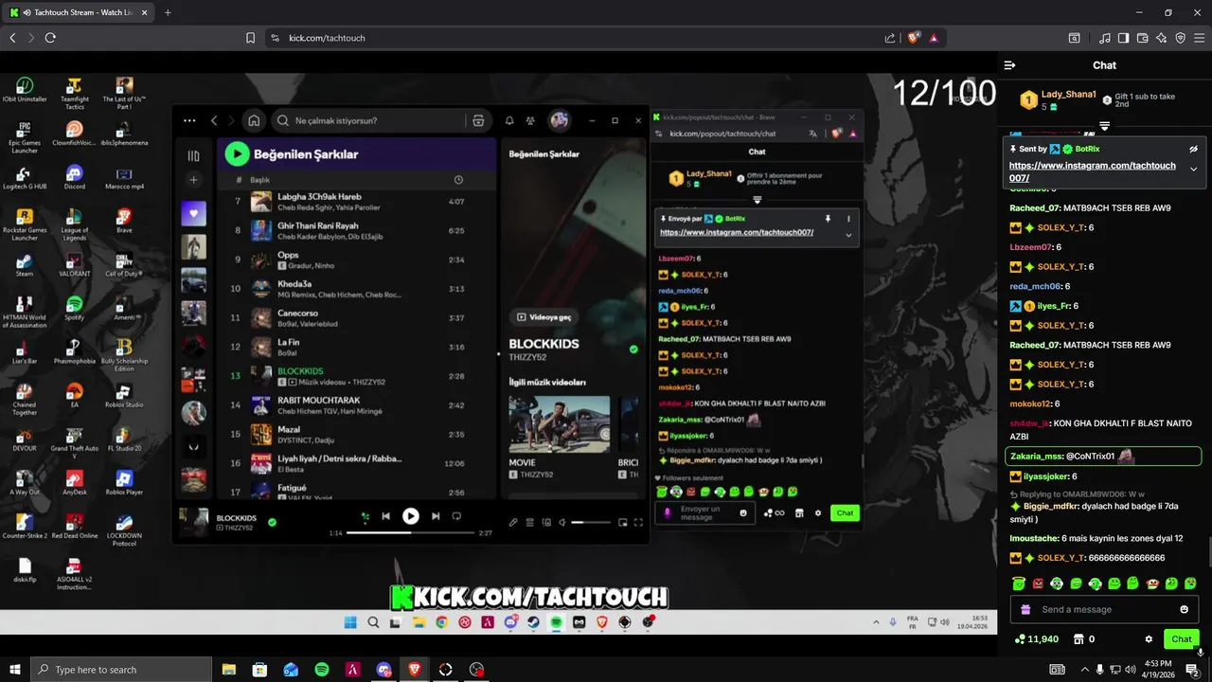Image resolution: width=1212 pixels, height=682 pixels.
Task: Collapse the pinned BotRix message chevron
Action: click(x=1193, y=169)
